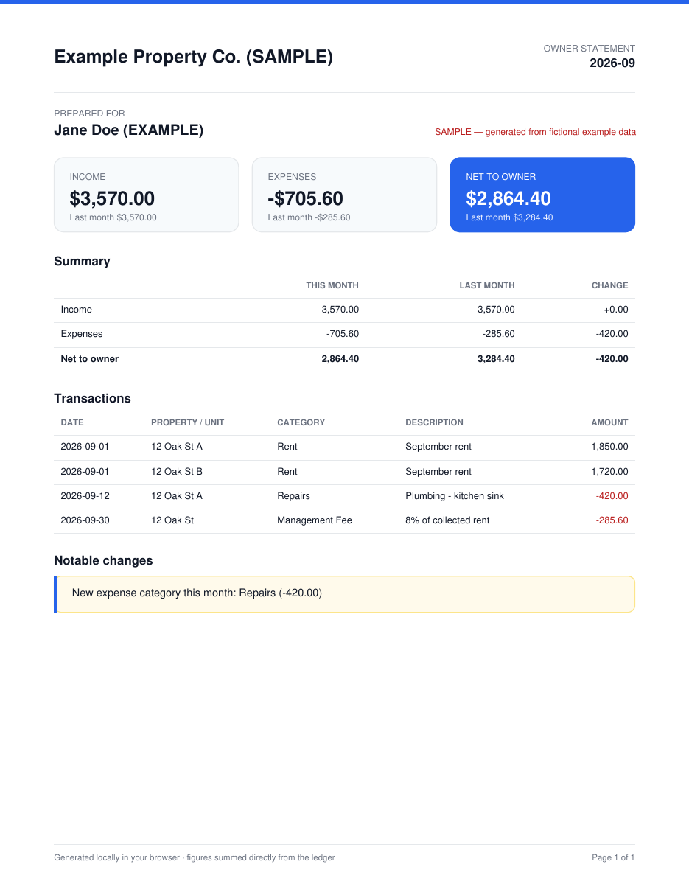
Task: Select the Expenses row label in Summary
Action: pos(82,334)
